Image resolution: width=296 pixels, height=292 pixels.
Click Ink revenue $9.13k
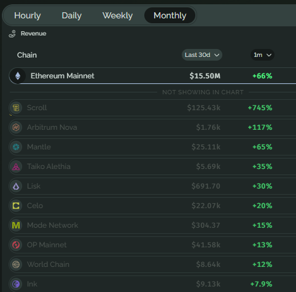click(x=208, y=284)
